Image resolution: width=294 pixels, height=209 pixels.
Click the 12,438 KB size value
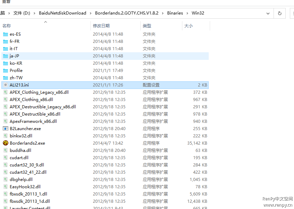pyautogui.click(x=197, y=201)
